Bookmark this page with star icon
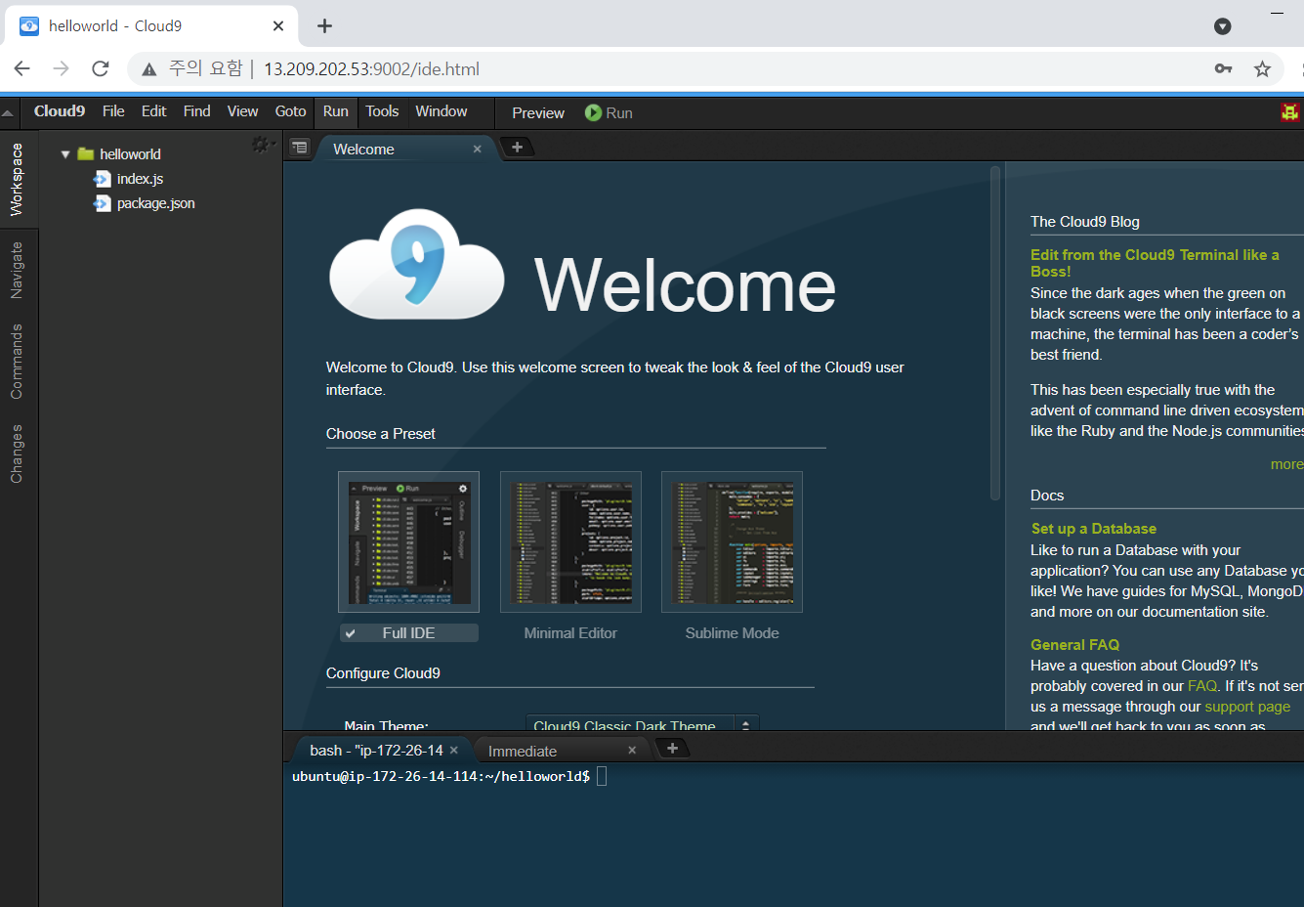The width and height of the screenshot is (1304, 907). tap(1262, 68)
